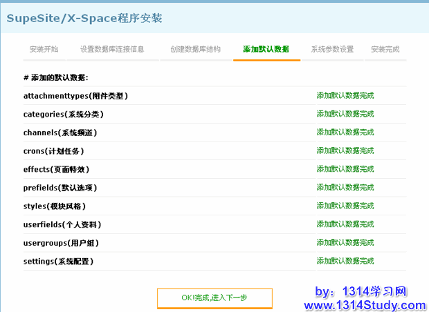Switch to the 创建数据库结构 step tab
This screenshot has width=429, height=312.
click(196, 50)
